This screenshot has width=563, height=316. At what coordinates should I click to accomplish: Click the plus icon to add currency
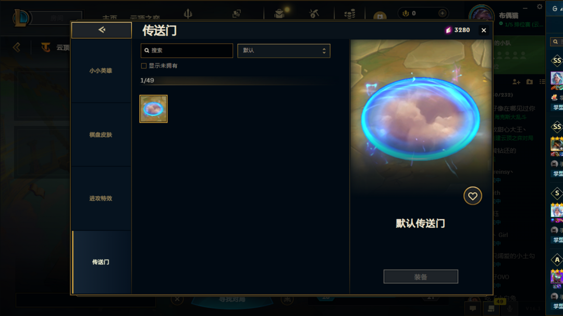coord(443,13)
